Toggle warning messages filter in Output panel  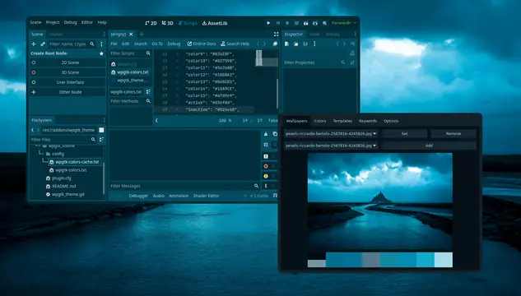266,176
